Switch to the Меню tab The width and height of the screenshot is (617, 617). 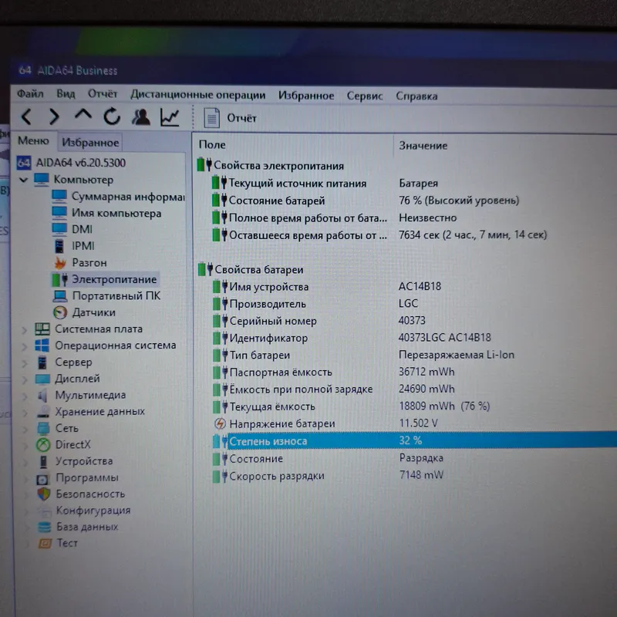(x=33, y=141)
